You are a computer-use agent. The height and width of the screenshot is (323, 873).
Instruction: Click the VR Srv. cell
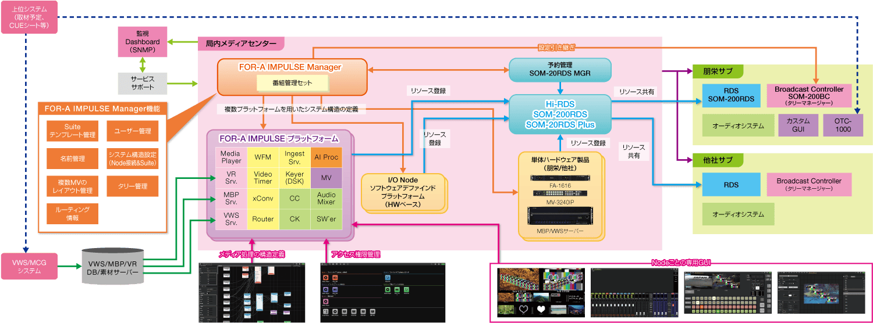tap(231, 178)
